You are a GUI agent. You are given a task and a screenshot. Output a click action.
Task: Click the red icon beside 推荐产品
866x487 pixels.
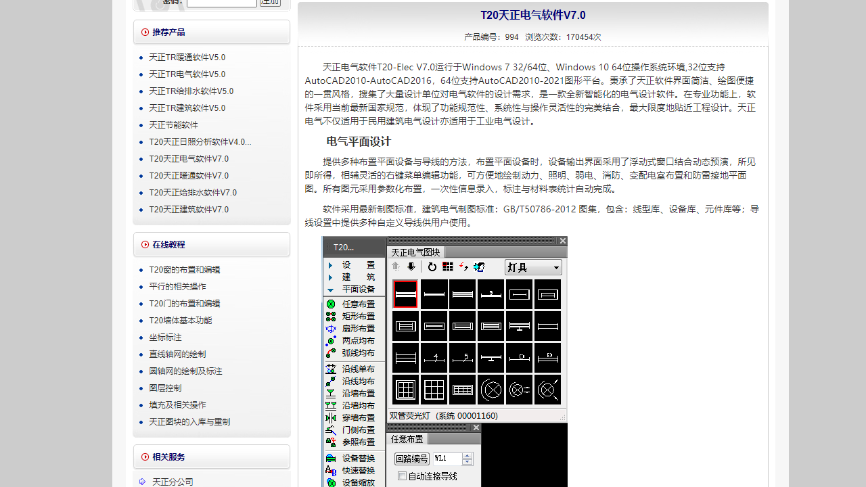tap(145, 32)
